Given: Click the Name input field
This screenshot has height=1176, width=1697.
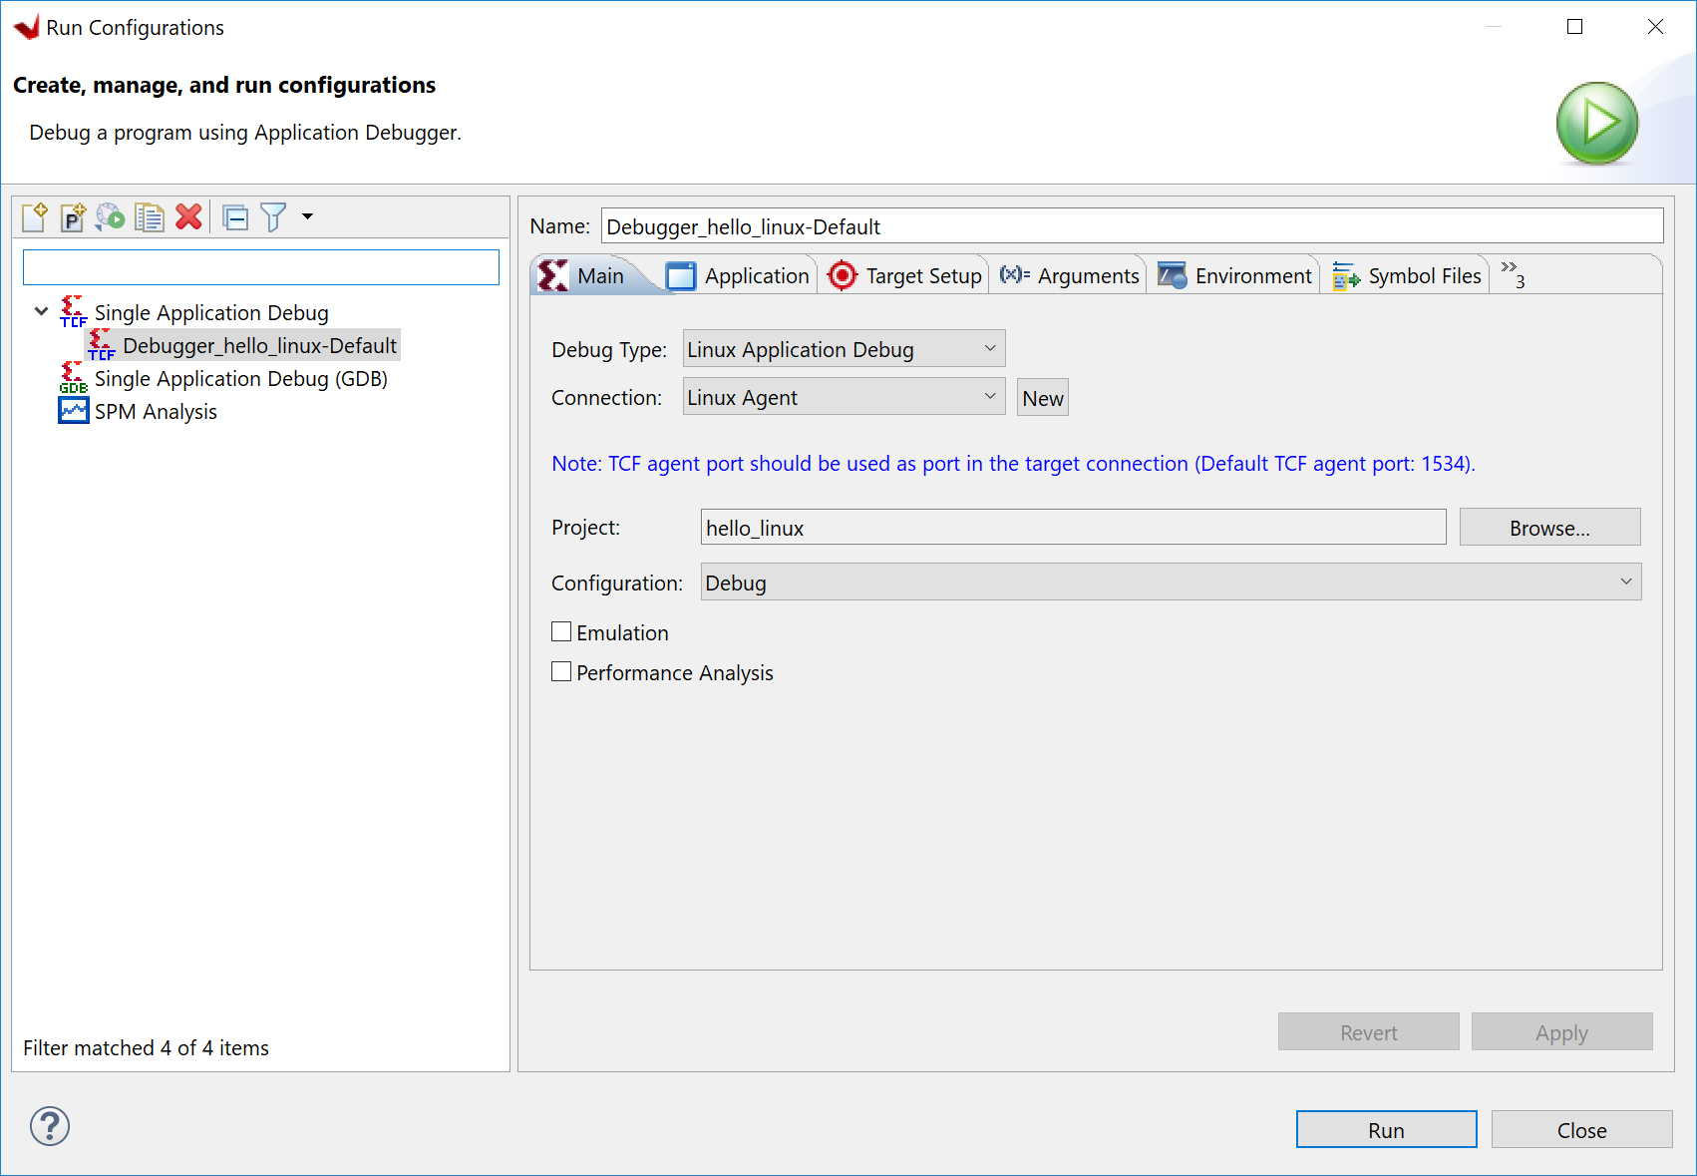Looking at the screenshot, I should pos(1131,226).
